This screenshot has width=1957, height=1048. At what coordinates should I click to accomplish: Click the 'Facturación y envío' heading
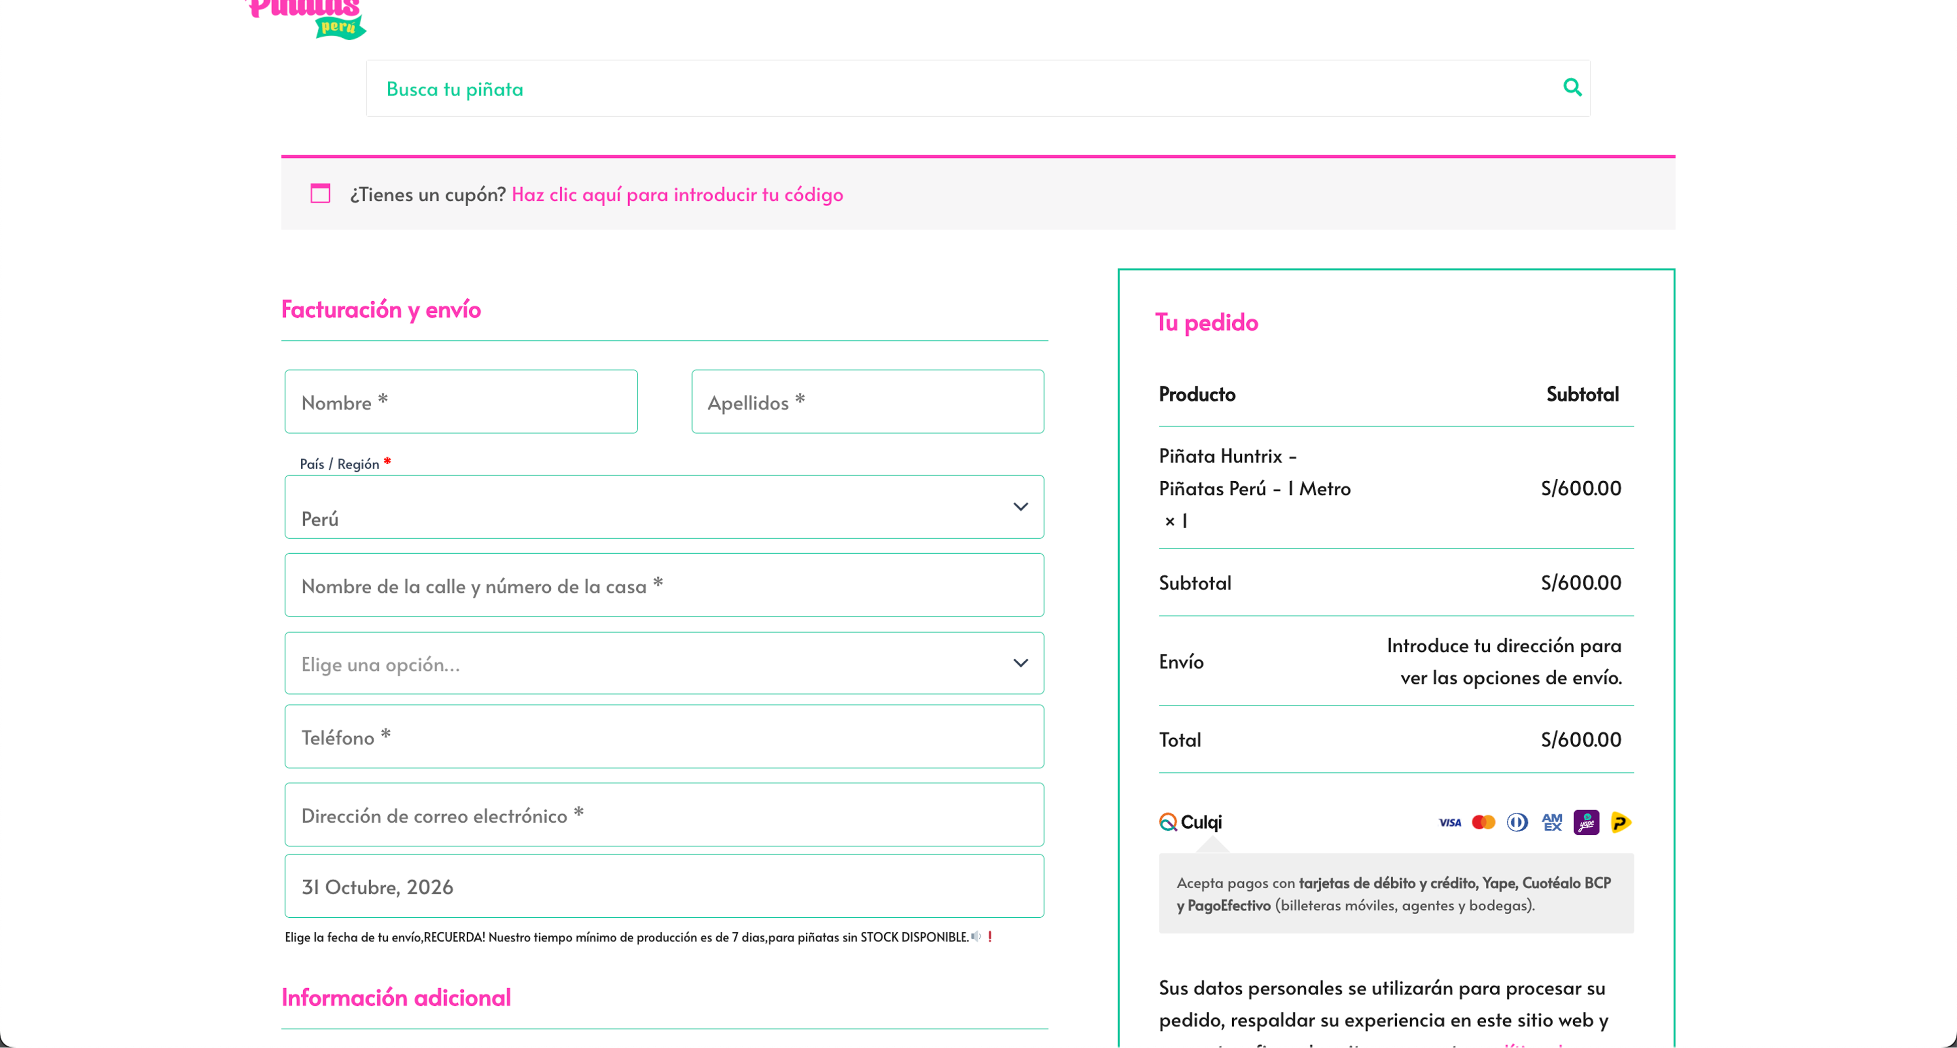pos(381,309)
